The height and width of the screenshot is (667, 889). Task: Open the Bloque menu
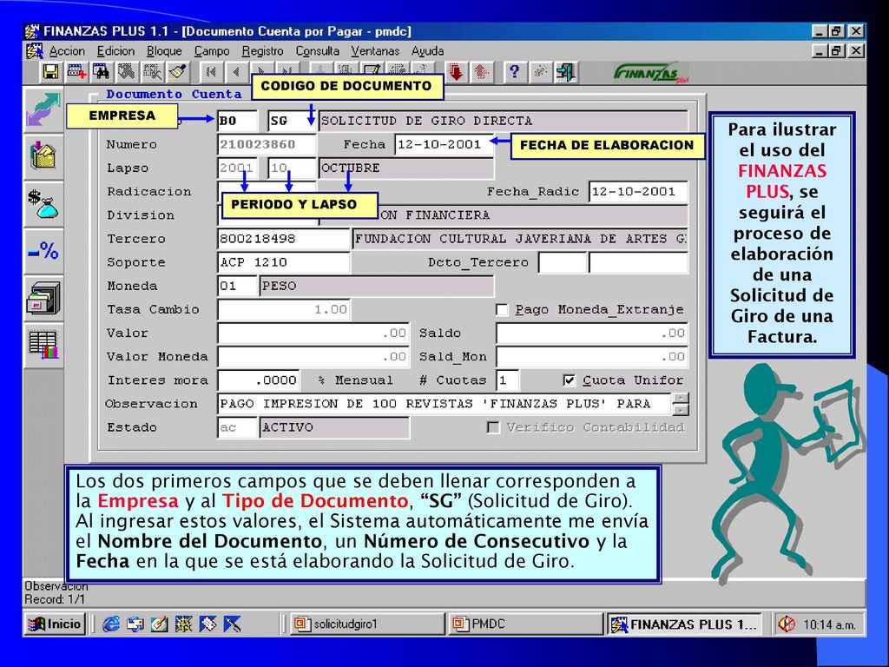[164, 51]
